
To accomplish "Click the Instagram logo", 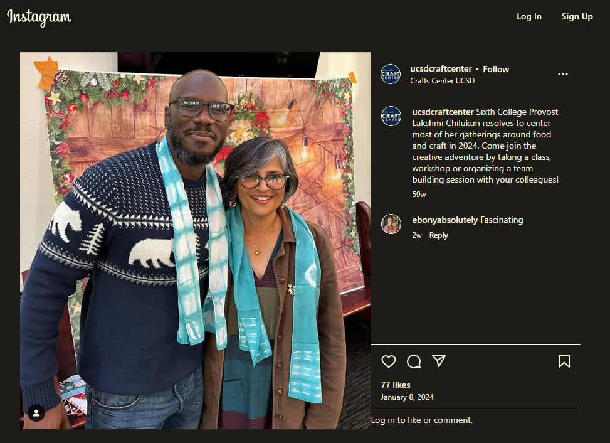I will point(39,17).
